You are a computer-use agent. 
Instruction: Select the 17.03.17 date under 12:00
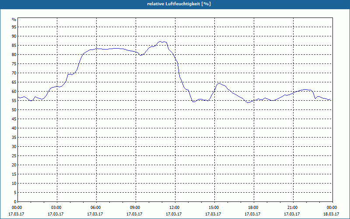pos(174,214)
